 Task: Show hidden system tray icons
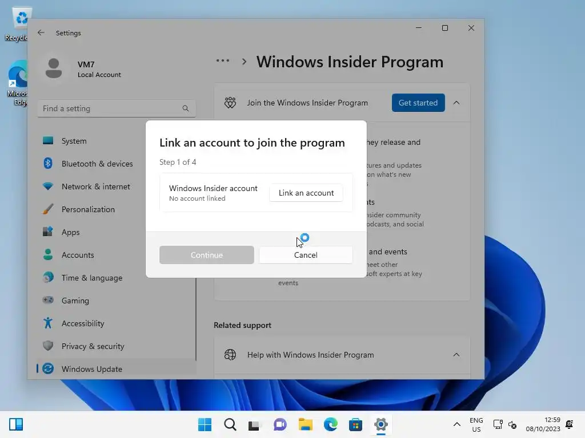456,424
